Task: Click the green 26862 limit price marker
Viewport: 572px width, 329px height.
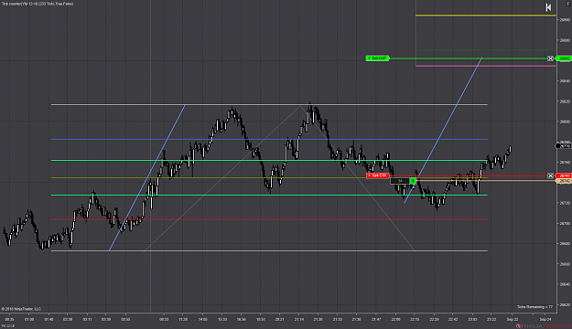Action: coord(565,58)
